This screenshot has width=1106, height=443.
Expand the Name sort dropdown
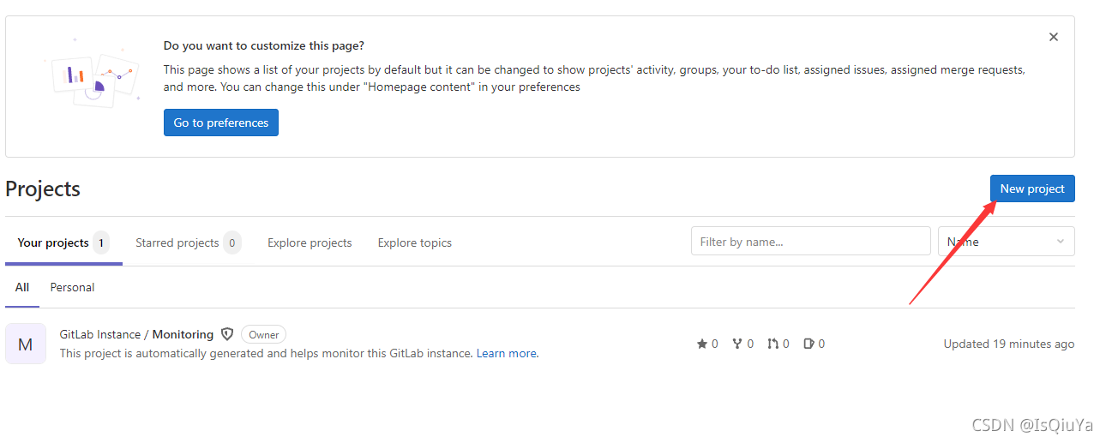click(1007, 242)
